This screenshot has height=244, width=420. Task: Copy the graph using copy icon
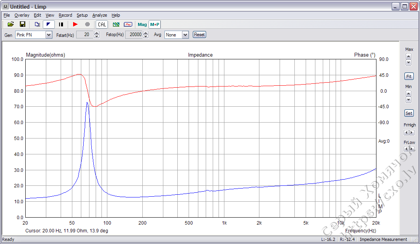click(37, 24)
